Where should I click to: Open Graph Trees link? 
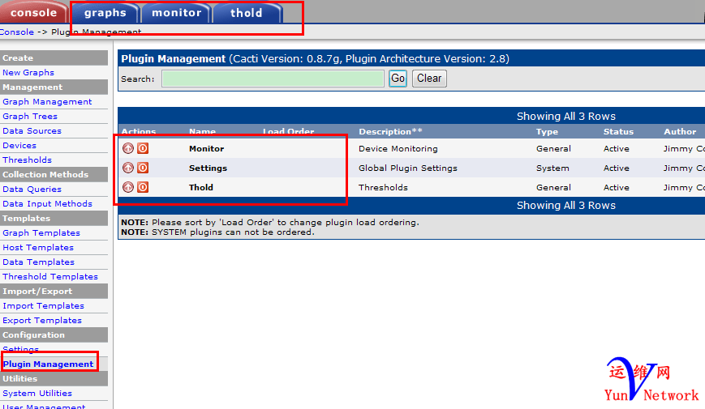click(30, 116)
